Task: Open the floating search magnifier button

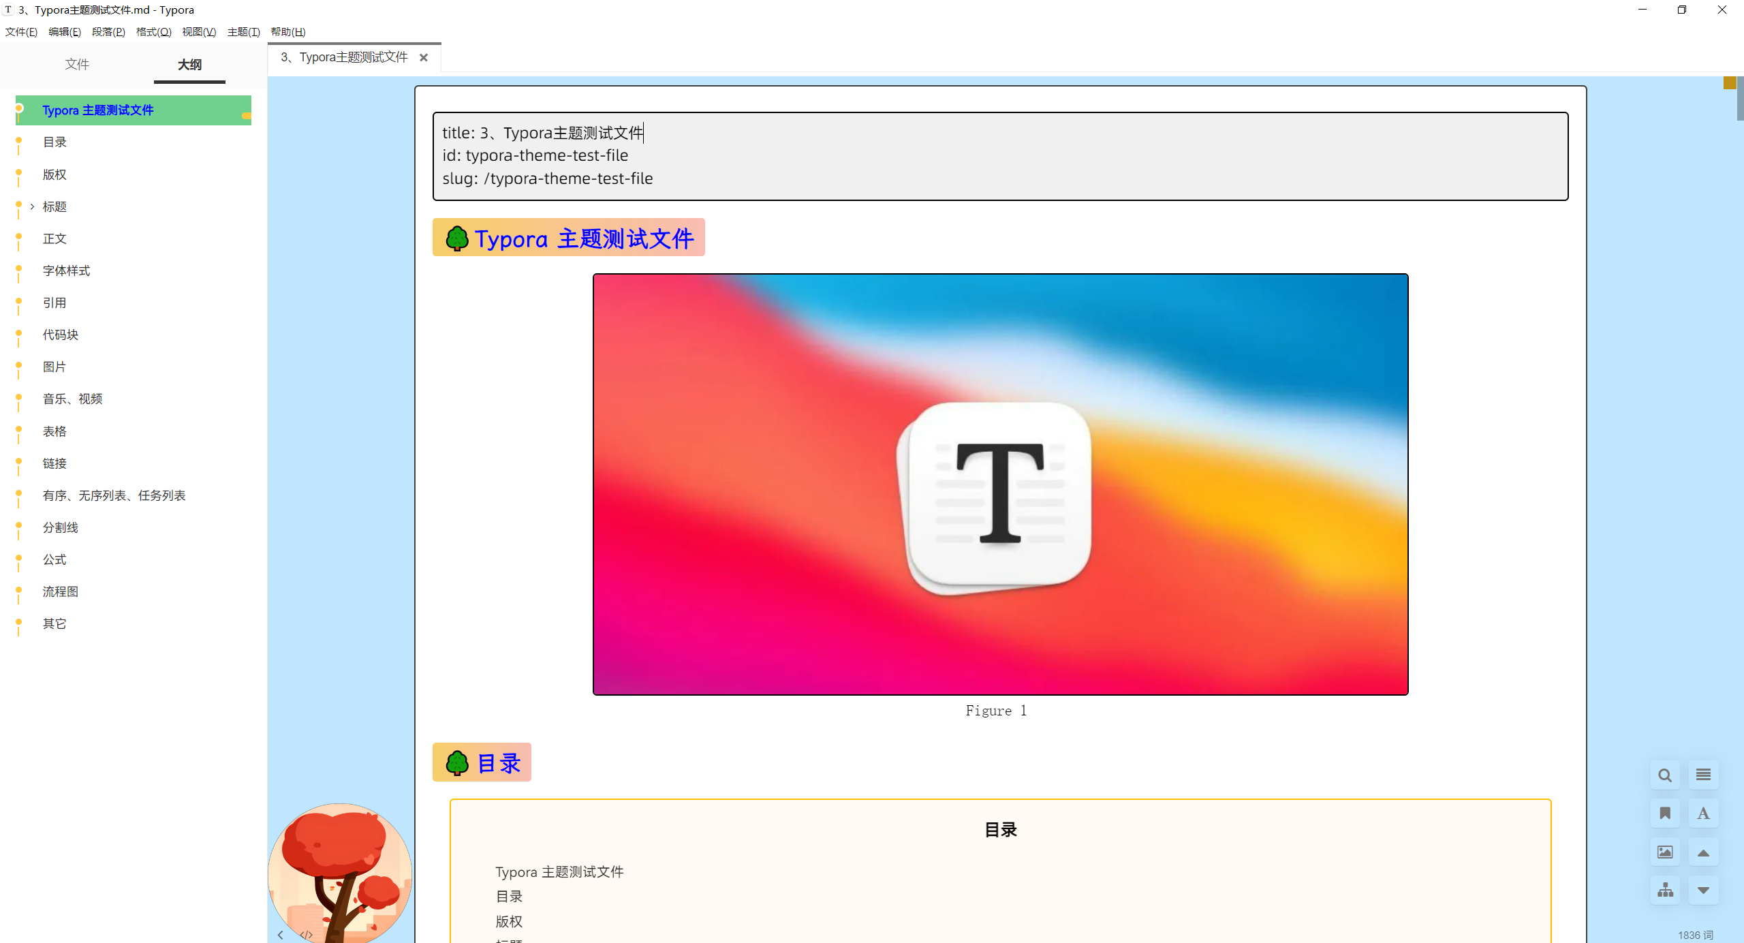Action: (x=1665, y=775)
